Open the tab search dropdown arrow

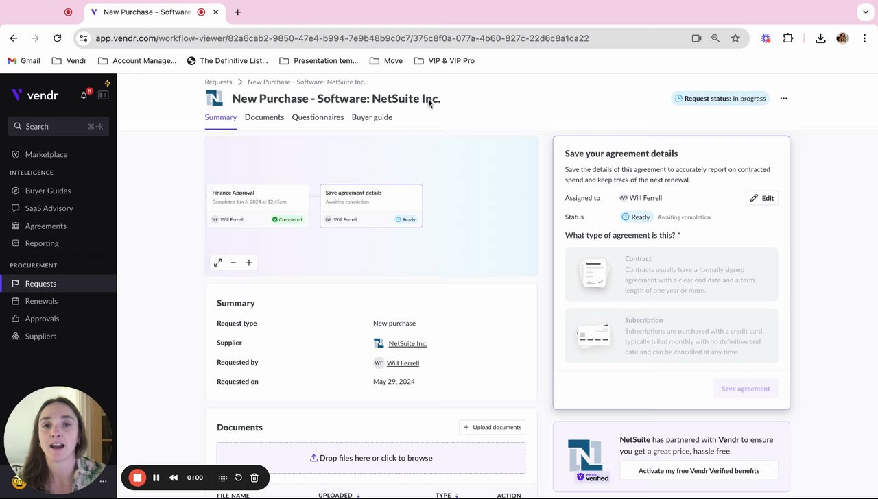865,12
